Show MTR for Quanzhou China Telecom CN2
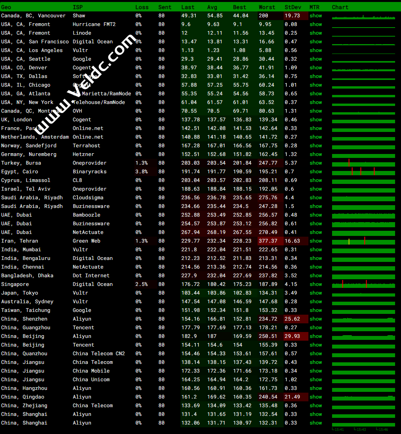This screenshot has width=401, height=434. click(316, 353)
